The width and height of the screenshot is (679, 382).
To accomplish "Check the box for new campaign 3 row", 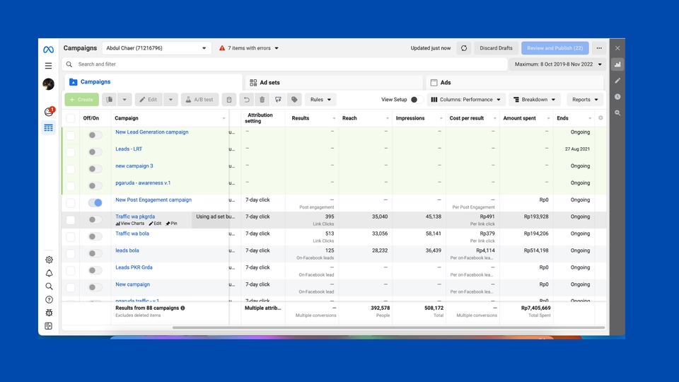I will [71, 169].
